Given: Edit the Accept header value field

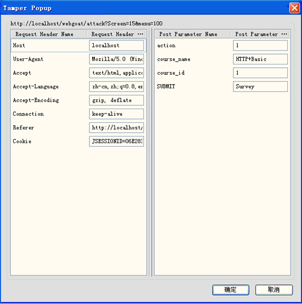Looking at the screenshot, I should [x=116, y=73].
